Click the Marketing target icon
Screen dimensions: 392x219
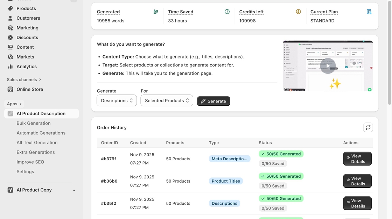coord(10,28)
